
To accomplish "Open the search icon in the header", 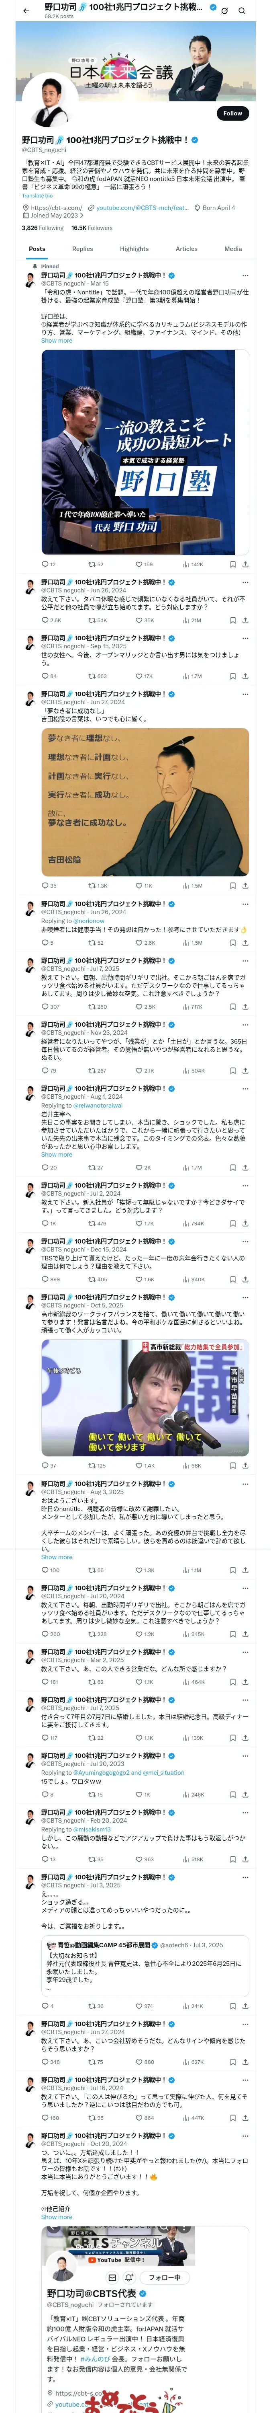I will (x=242, y=10).
